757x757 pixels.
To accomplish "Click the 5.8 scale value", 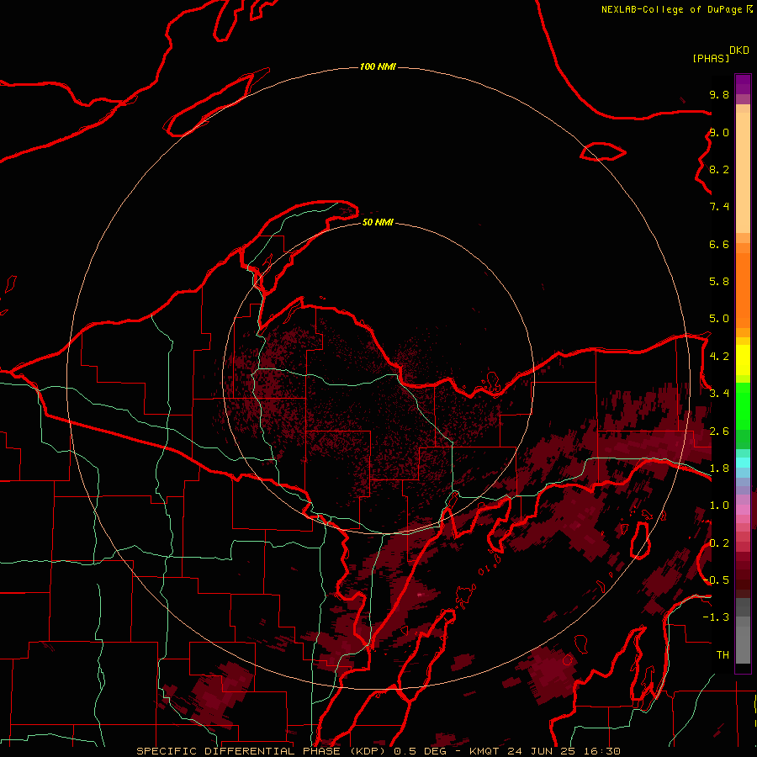I will 719,282.
